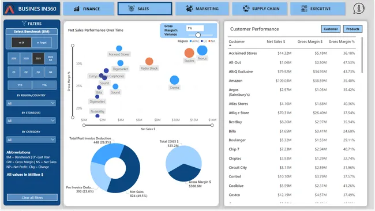Select the Billa bubble in scatter chart
Image resolution: width=375 pixels, height=211 pixels.
99,88
